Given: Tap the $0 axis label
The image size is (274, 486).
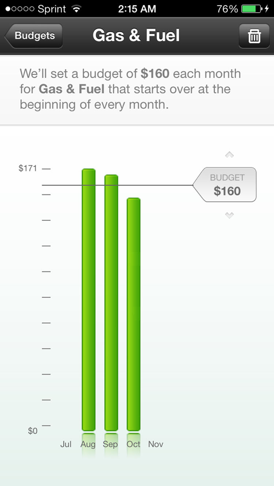Looking at the screenshot, I should tap(33, 431).
